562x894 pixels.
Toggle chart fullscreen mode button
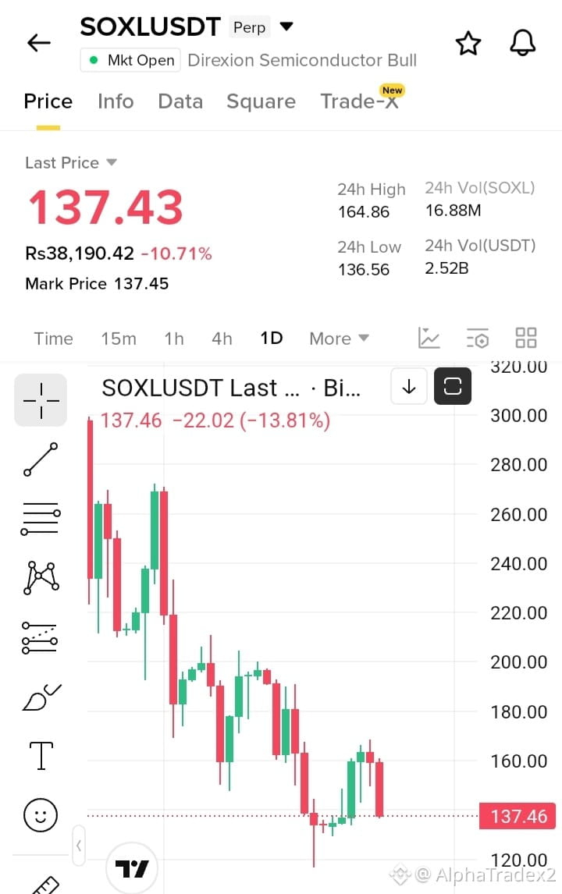point(453,387)
